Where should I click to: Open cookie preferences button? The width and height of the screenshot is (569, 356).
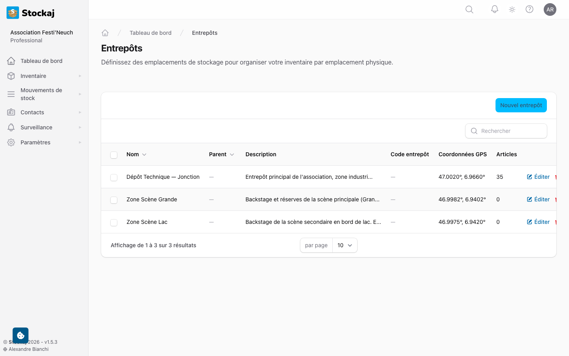click(x=21, y=335)
